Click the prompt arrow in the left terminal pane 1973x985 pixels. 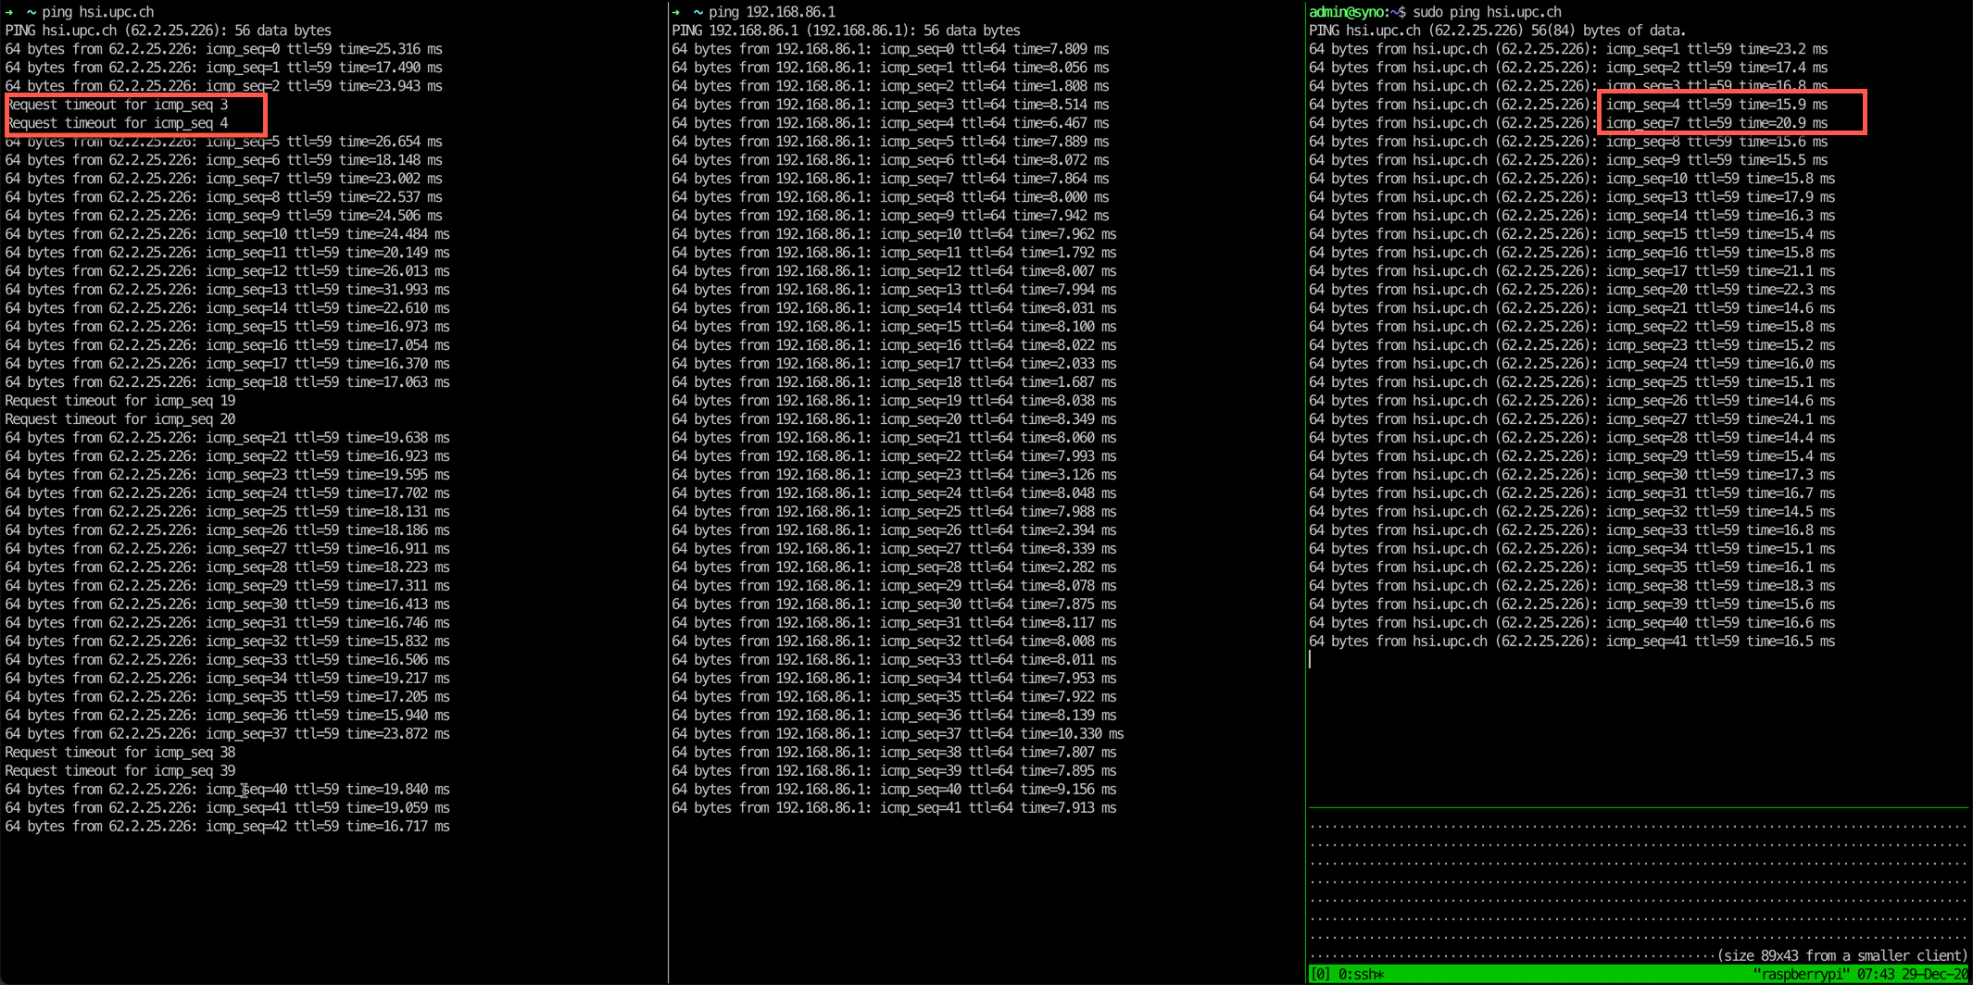pyautogui.click(x=9, y=12)
